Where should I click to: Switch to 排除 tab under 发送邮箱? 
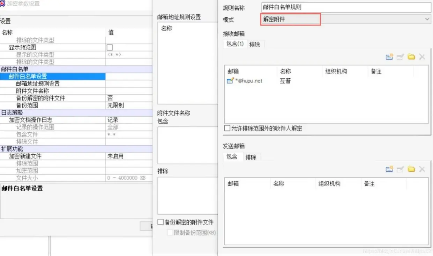click(251, 157)
